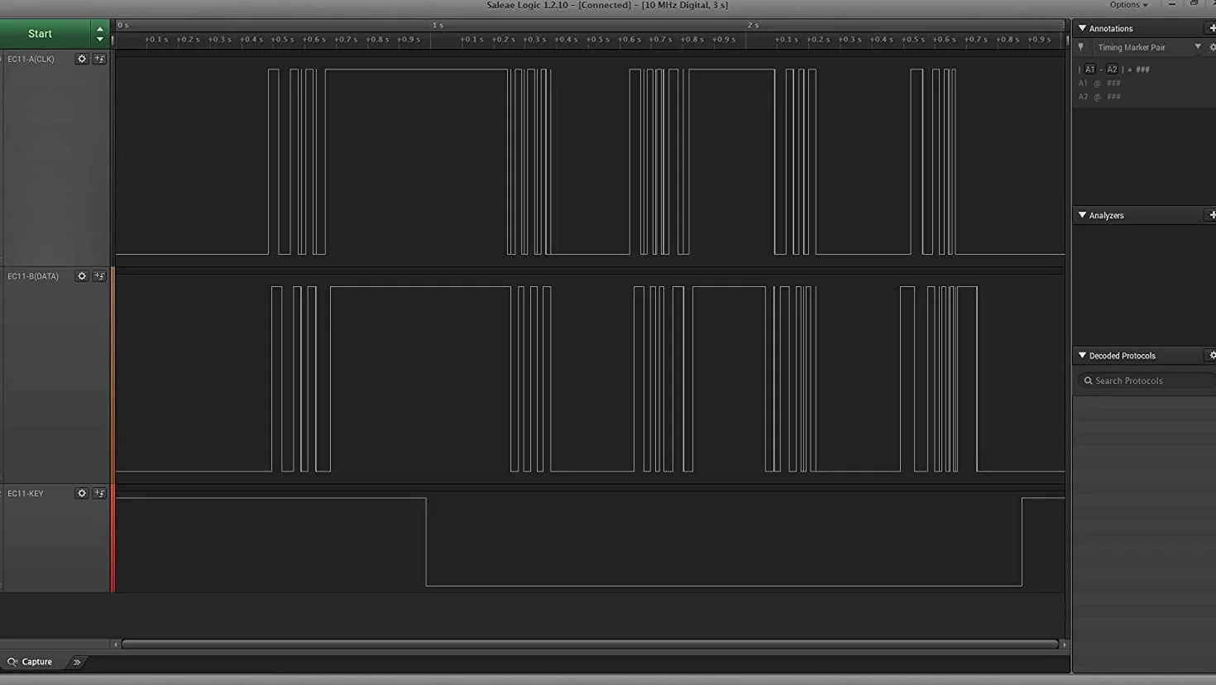Click the 1 s mark on timeline ruler
1216x685 pixels.
click(x=438, y=26)
